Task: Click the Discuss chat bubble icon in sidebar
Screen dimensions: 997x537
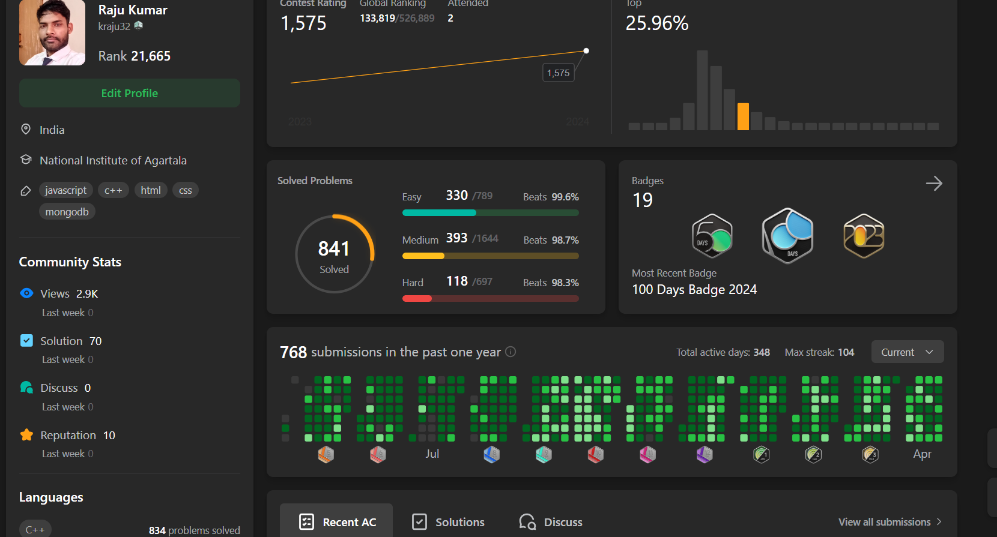Action: tap(26, 388)
